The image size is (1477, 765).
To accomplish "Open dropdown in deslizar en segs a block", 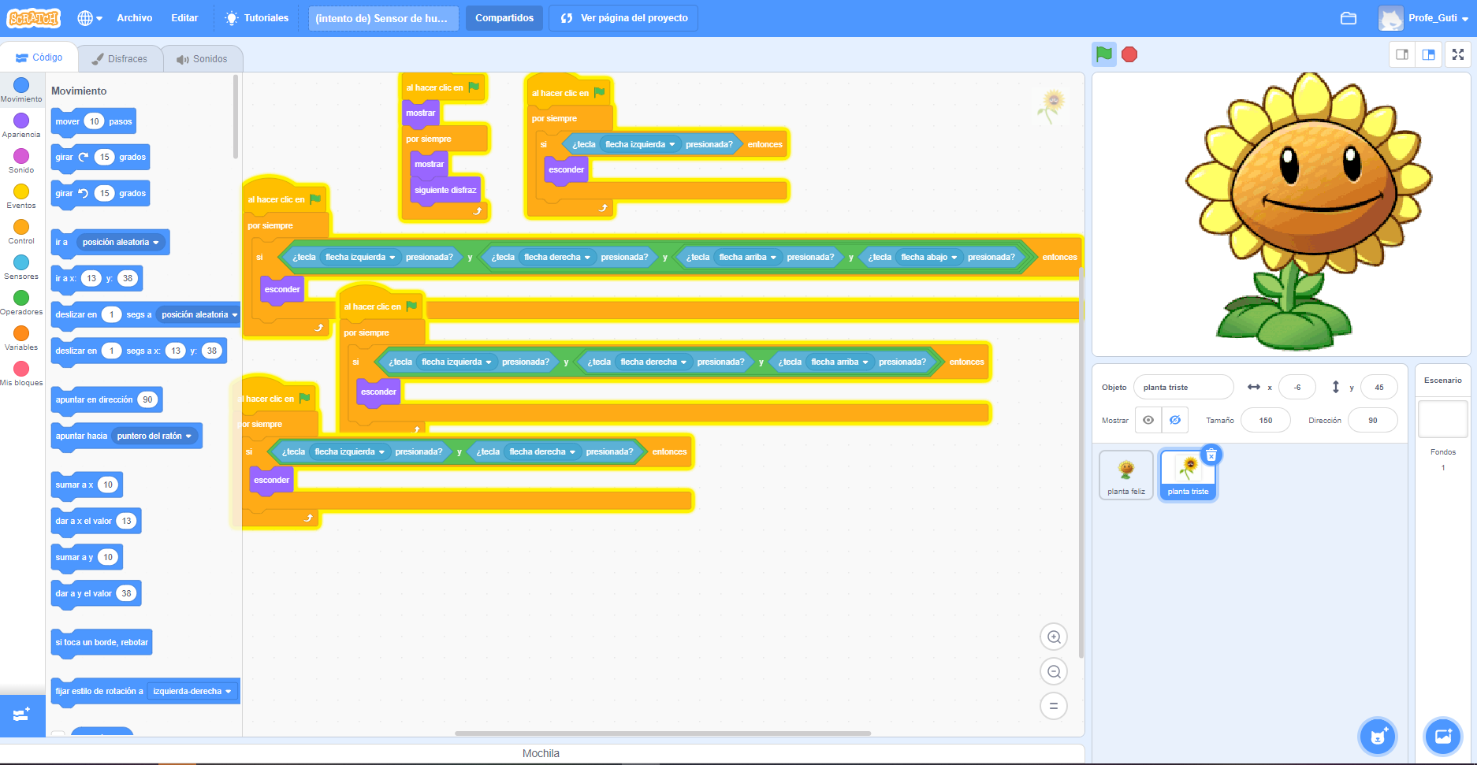I will point(199,314).
